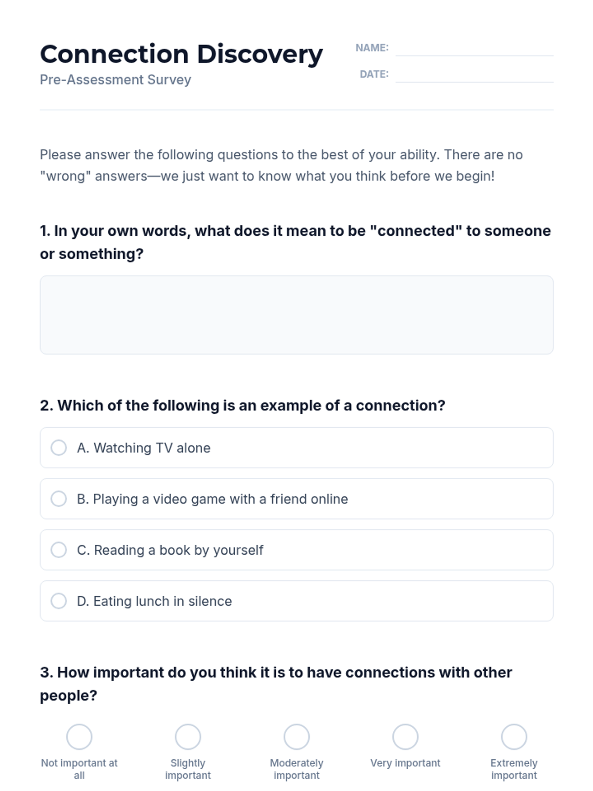Viewport: 593px width, 791px height.
Task: Select radio for Reading a book by yourself
Action: click(x=59, y=550)
